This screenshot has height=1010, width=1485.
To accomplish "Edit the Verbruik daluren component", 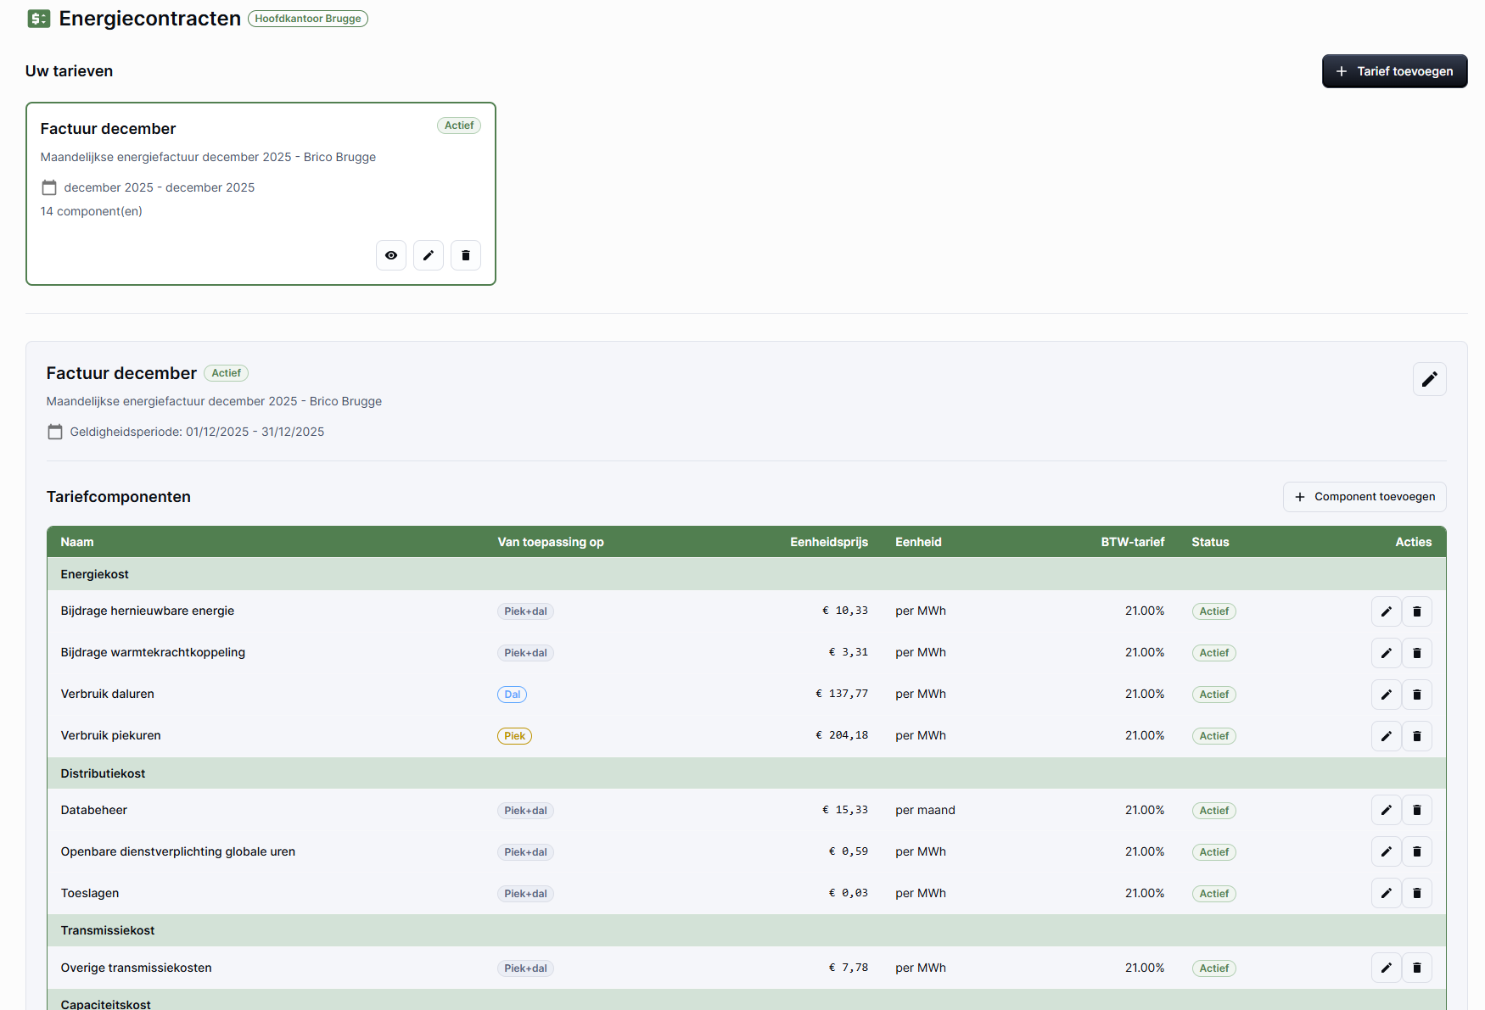I will pyautogui.click(x=1387, y=695).
